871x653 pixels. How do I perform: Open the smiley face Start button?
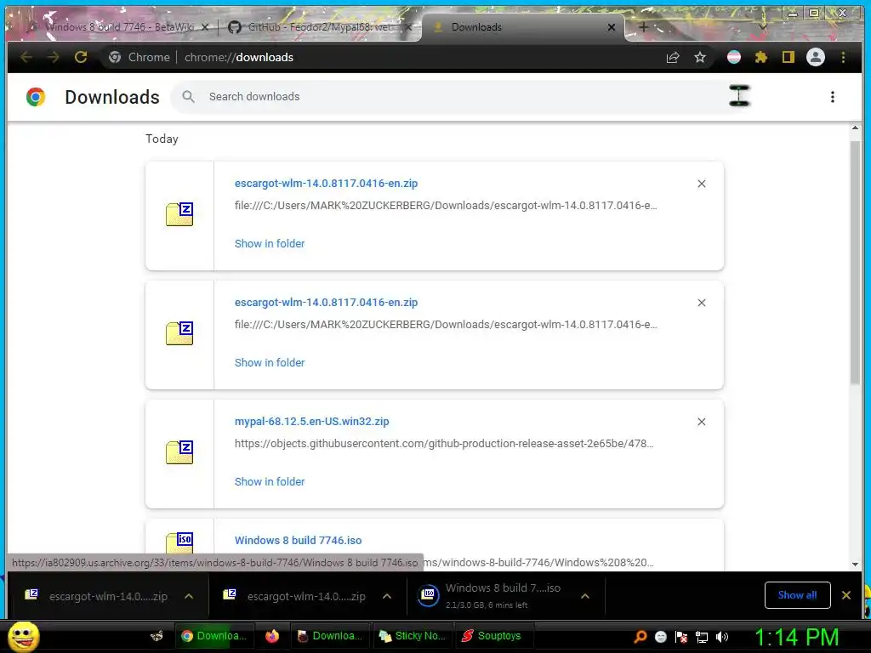coord(23,636)
